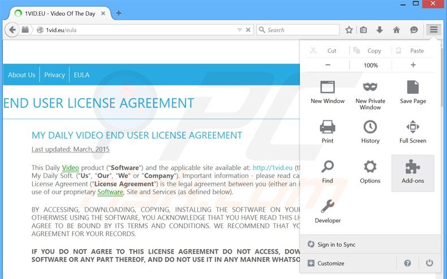Screen dimensions: 447x279
Task: Open a New Window
Action: [328, 93]
